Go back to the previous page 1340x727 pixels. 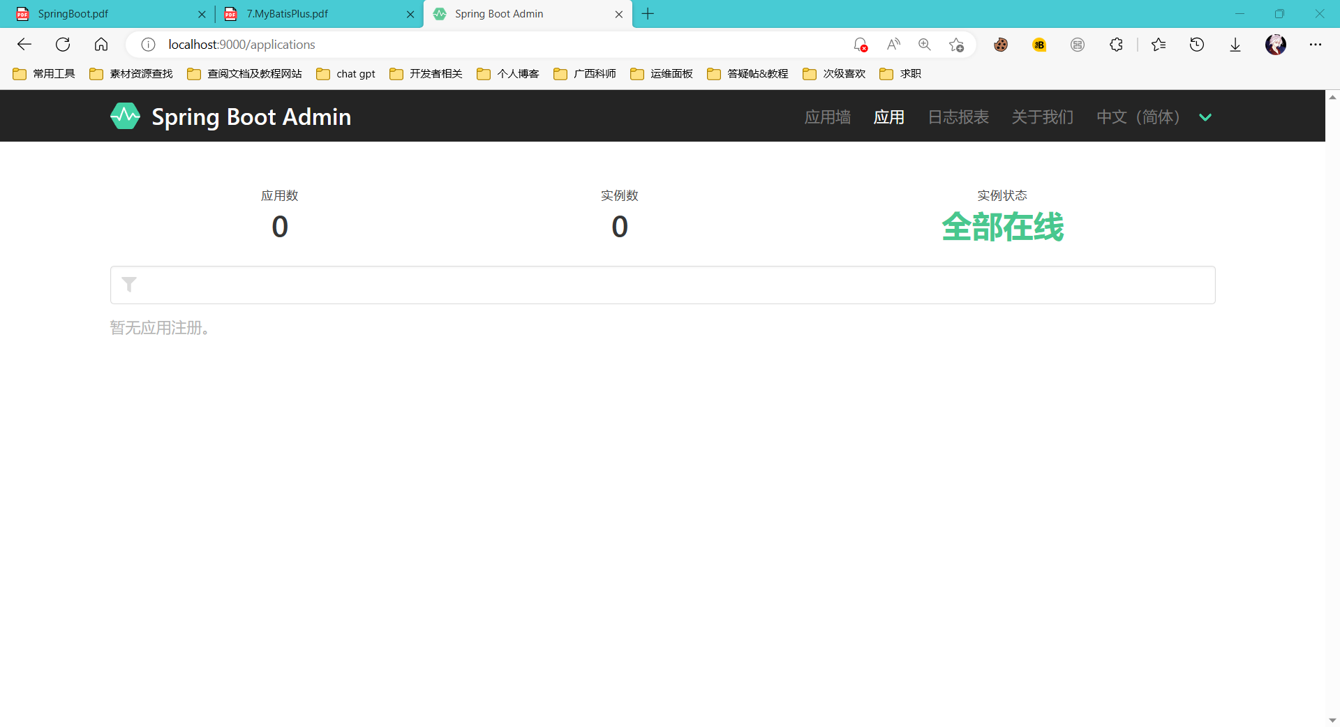point(24,45)
